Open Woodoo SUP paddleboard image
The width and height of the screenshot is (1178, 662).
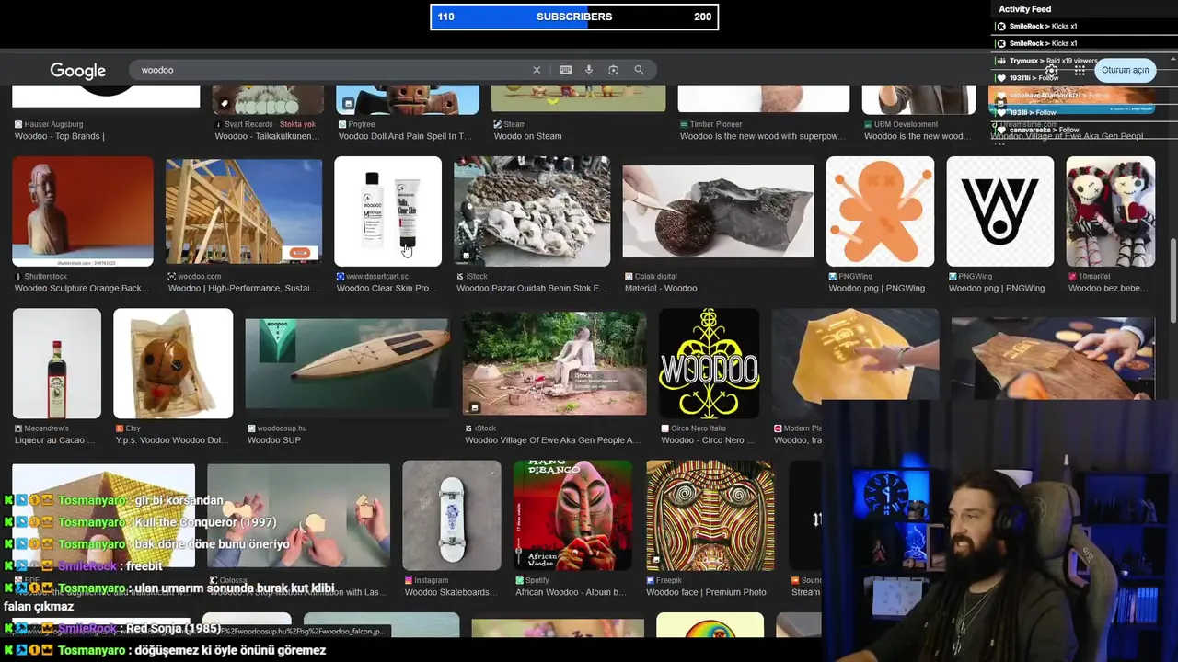point(348,363)
